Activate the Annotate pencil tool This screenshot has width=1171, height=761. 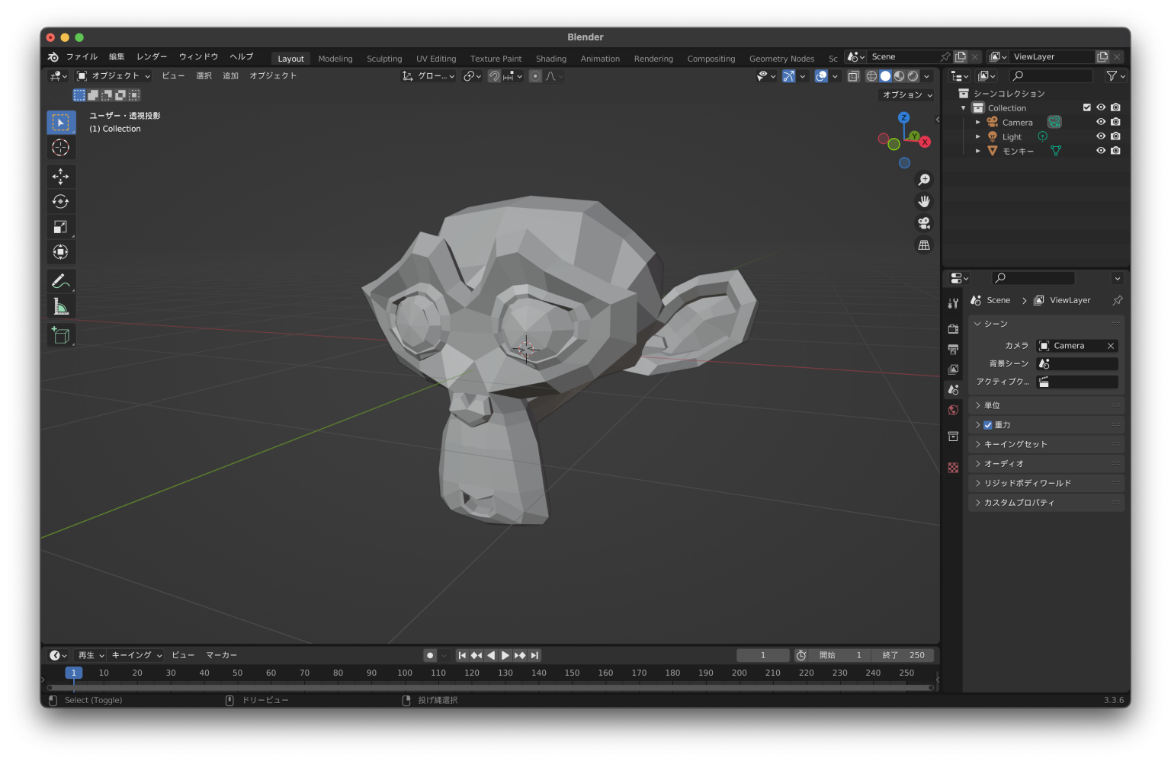click(x=60, y=281)
